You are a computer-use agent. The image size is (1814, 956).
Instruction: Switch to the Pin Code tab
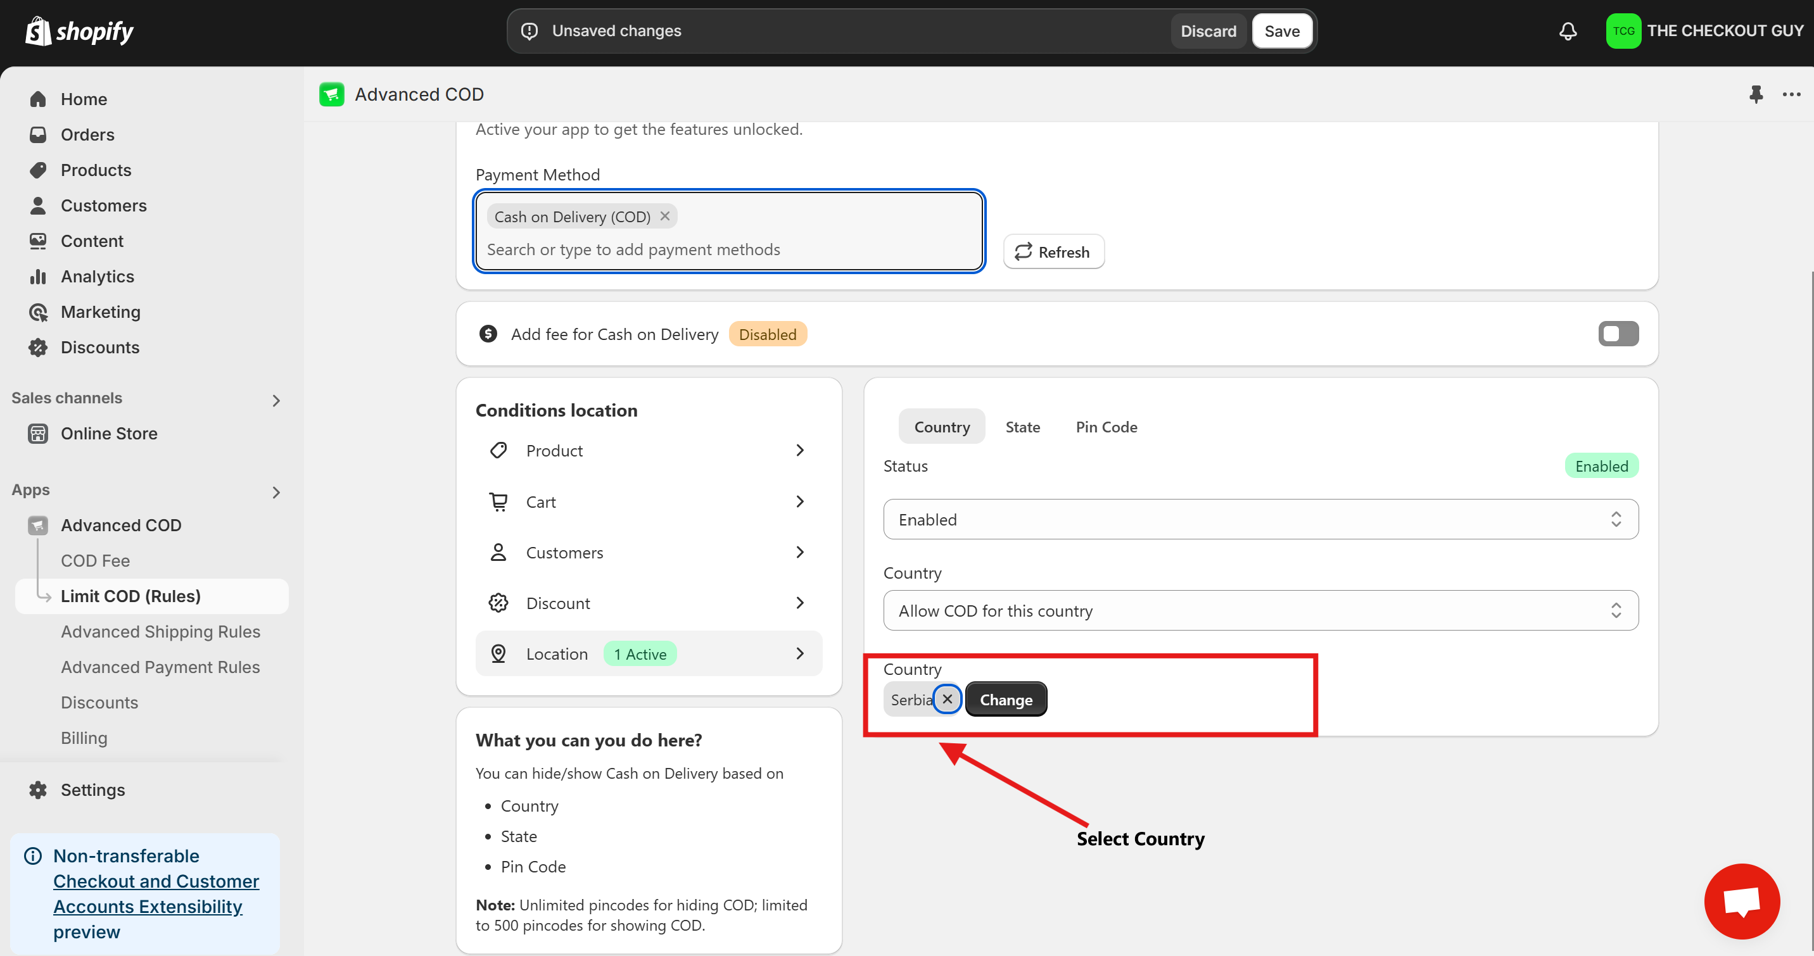[x=1106, y=427]
